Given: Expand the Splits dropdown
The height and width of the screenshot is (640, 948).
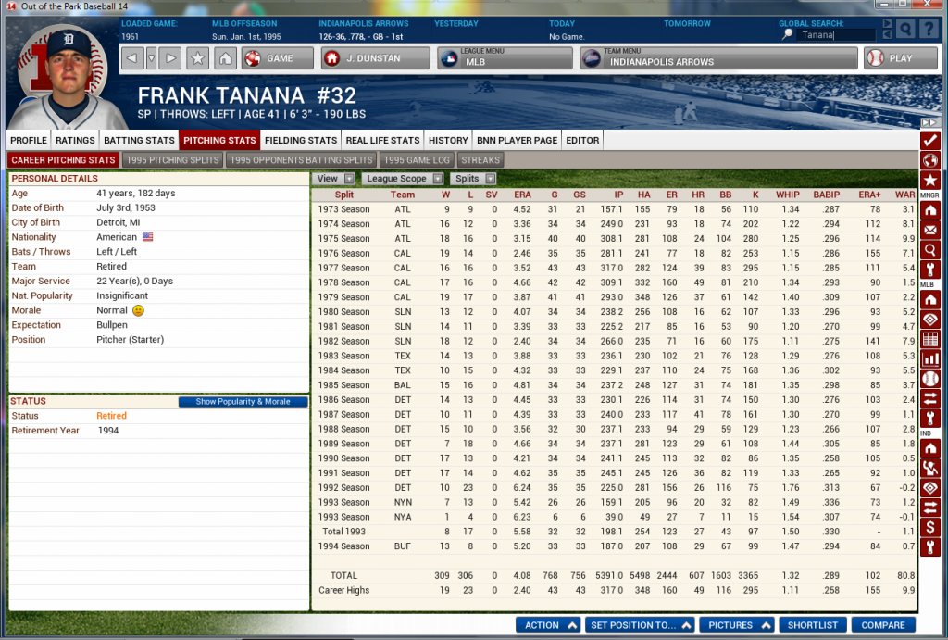Looking at the screenshot, I should click(x=473, y=179).
